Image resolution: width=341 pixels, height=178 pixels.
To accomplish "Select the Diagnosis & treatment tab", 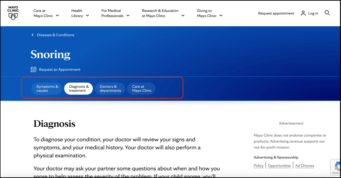I will (x=79, y=89).
